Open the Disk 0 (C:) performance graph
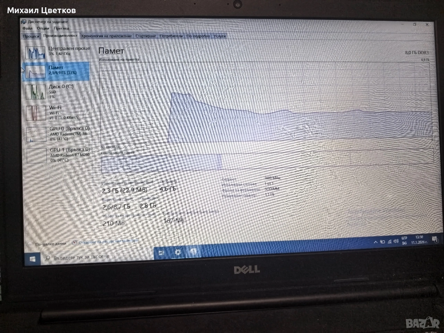Image resolution: width=444 pixels, height=333 pixels. (57, 91)
